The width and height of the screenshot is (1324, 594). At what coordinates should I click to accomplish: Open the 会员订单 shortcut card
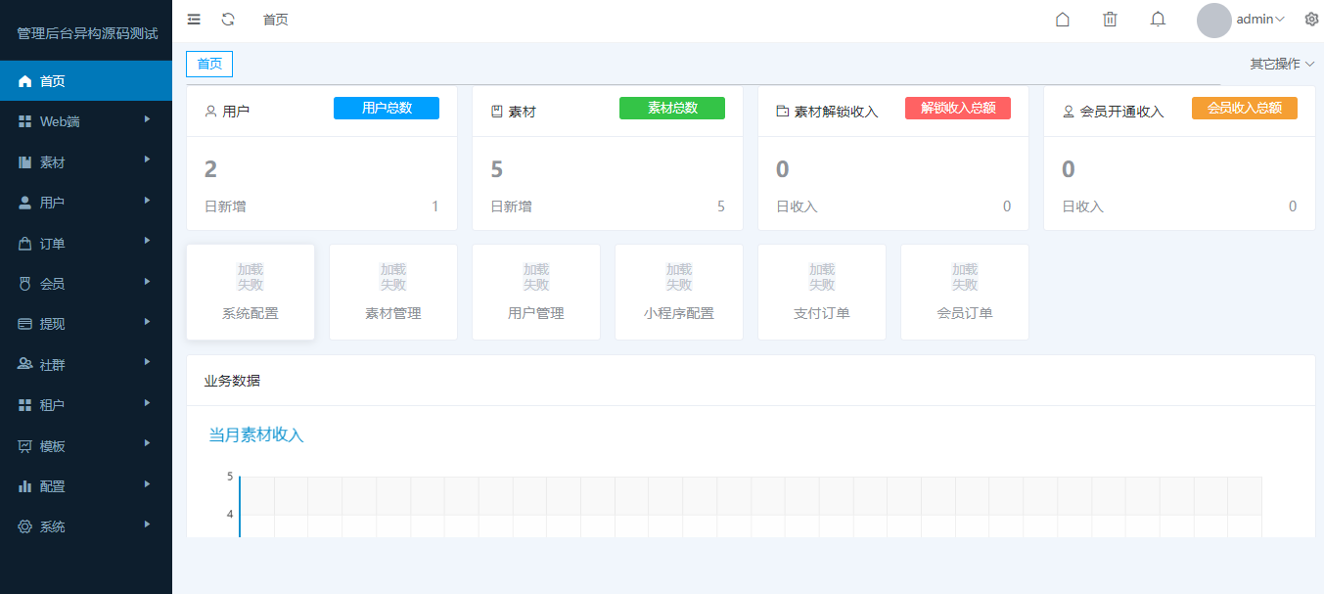coord(965,292)
